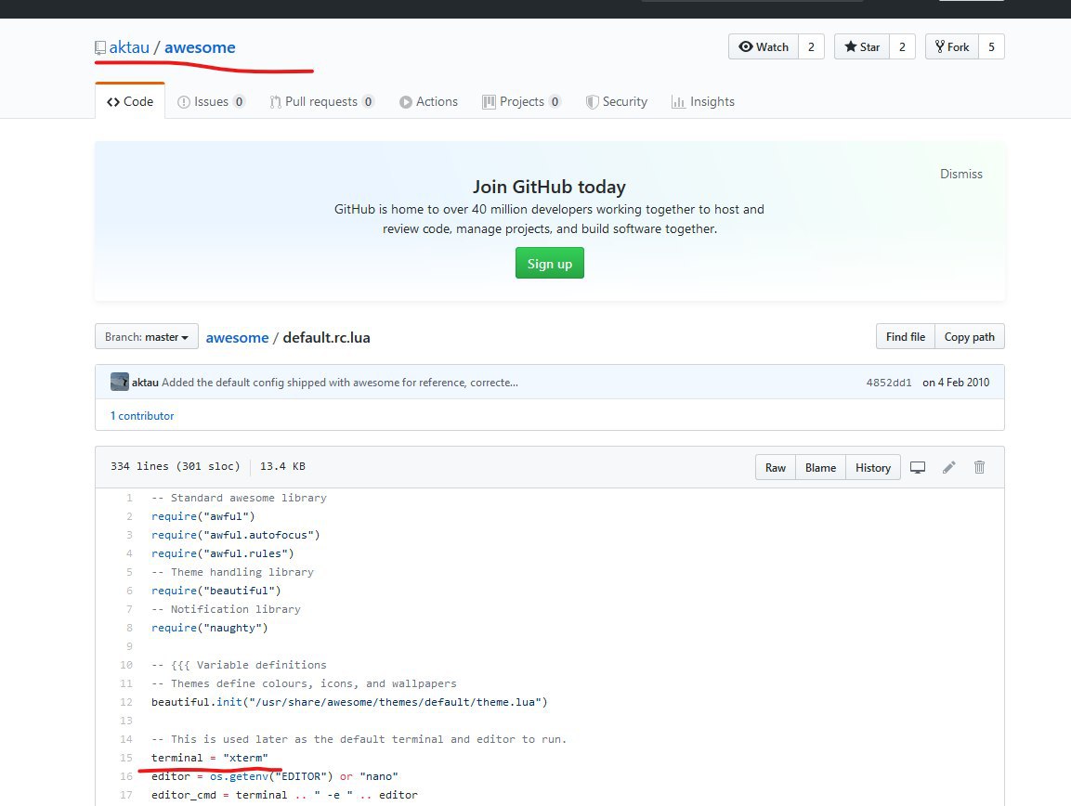Click the 'require("awful.autofocus")' line
This screenshot has height=806, width=1071.
point(236,535)
